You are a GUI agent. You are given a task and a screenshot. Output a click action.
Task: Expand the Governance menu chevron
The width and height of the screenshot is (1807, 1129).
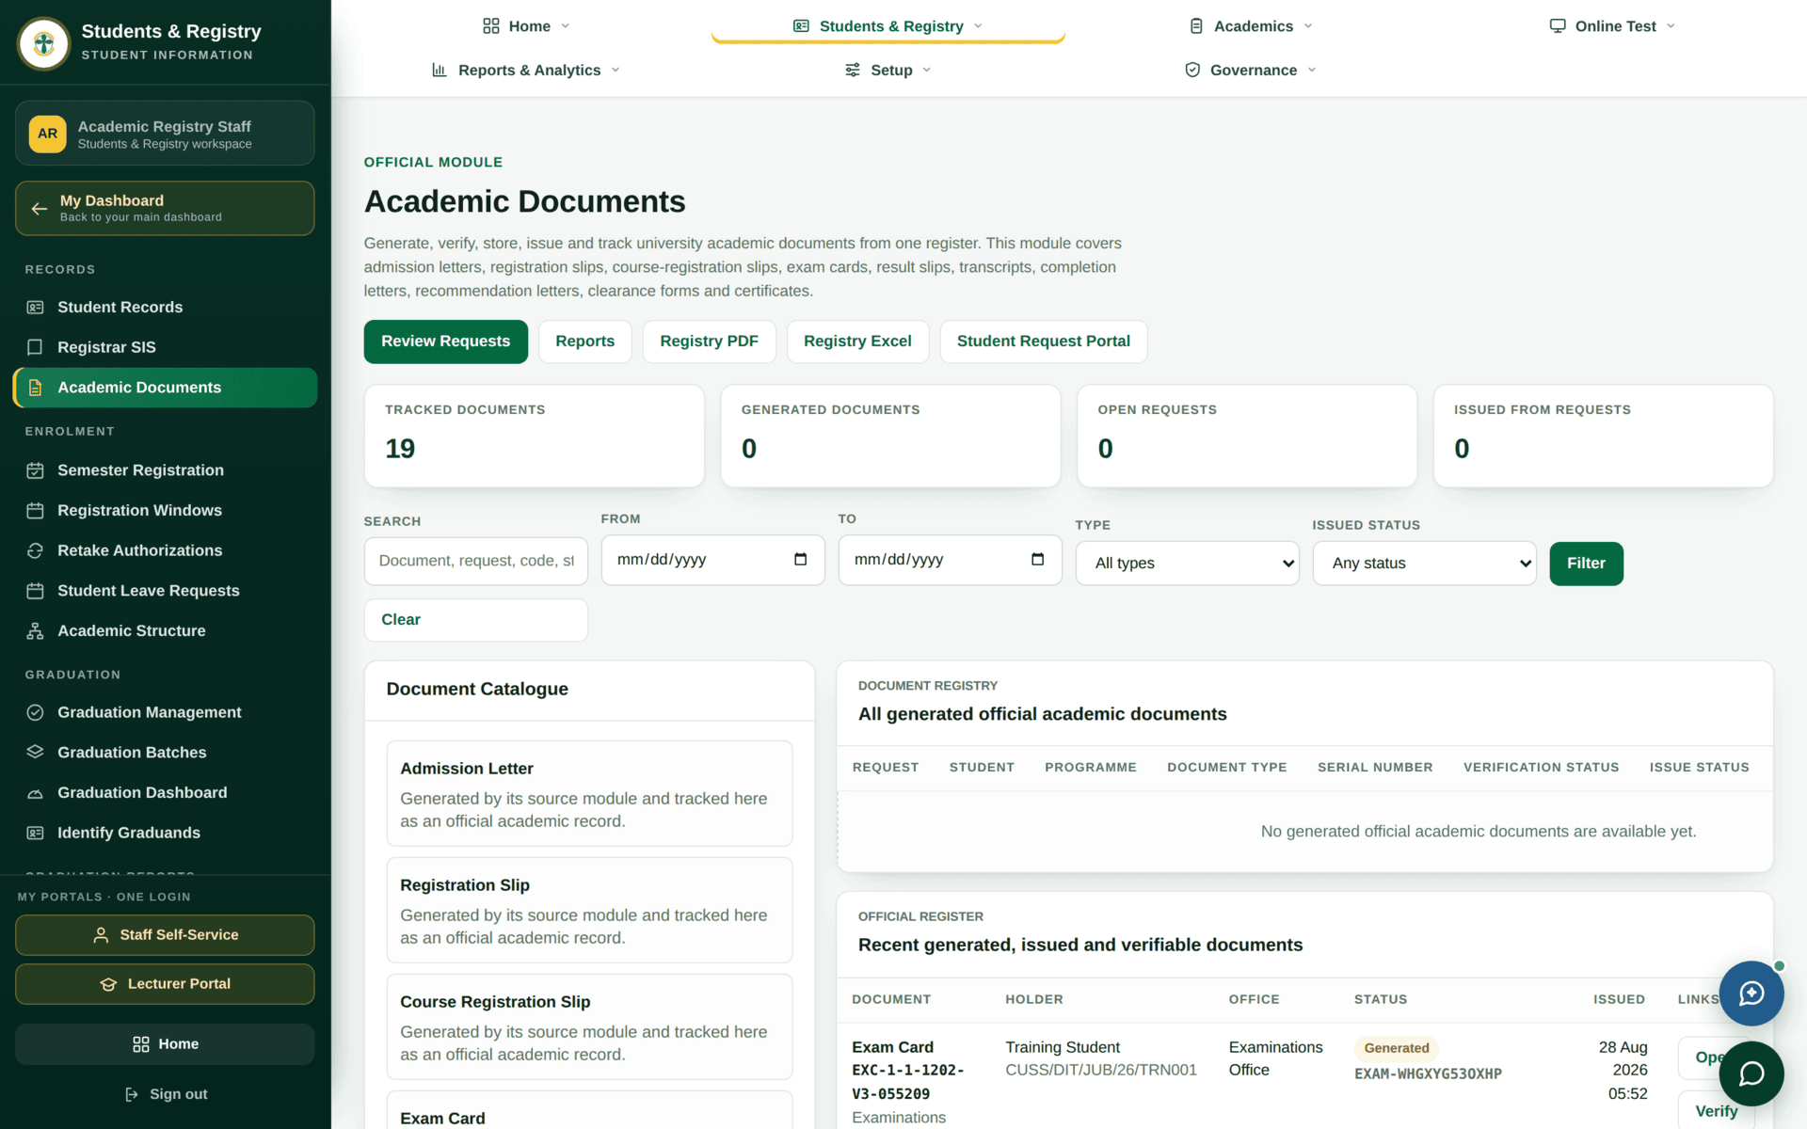coord(1312,70)
